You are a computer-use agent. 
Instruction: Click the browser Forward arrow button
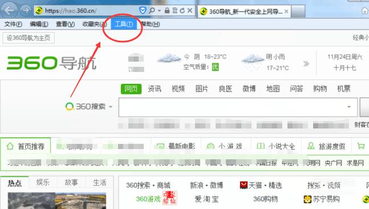click(x=25, y=10)
